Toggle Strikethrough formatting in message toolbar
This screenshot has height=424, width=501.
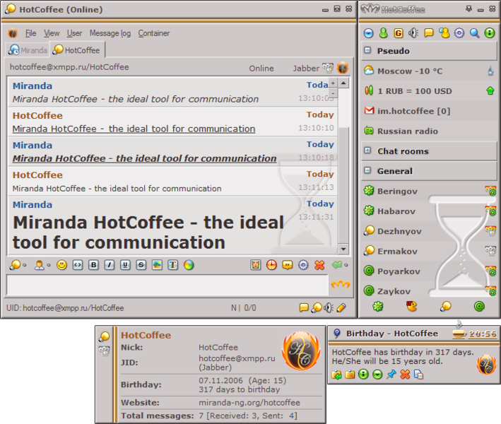tap(141, 265)
